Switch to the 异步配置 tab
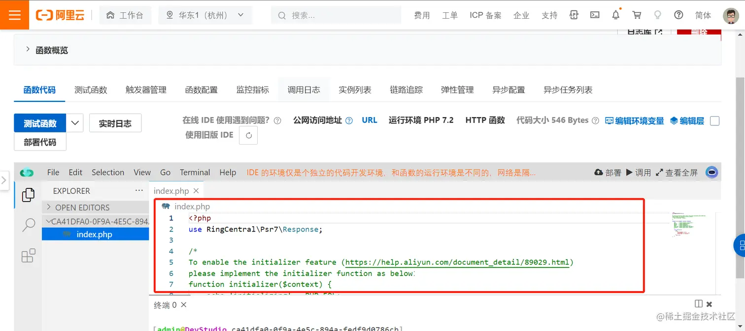The height and width of the screenshot is (331, 745). (508, 90)
